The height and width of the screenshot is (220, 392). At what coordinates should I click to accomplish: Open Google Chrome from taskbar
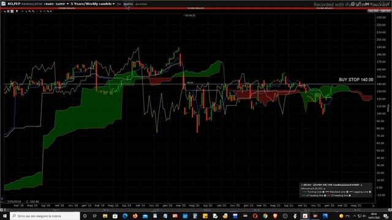265,216
